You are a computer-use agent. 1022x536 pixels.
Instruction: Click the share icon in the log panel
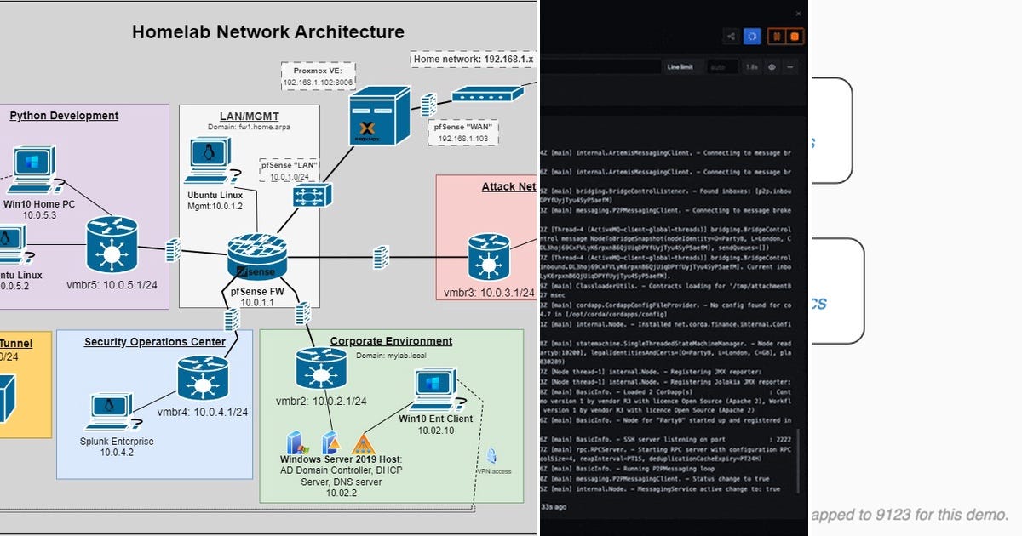click(731, 37)
